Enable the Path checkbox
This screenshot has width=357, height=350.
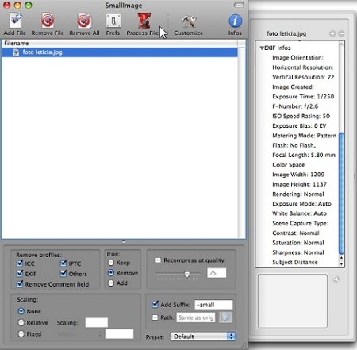[x=155, y=317]
